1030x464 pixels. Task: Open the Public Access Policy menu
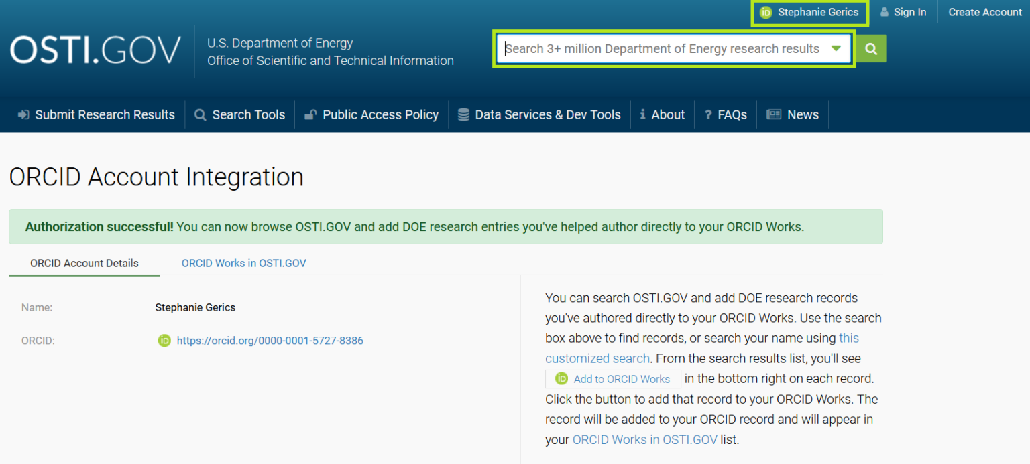pyautogui.click(x=380, y=115)
